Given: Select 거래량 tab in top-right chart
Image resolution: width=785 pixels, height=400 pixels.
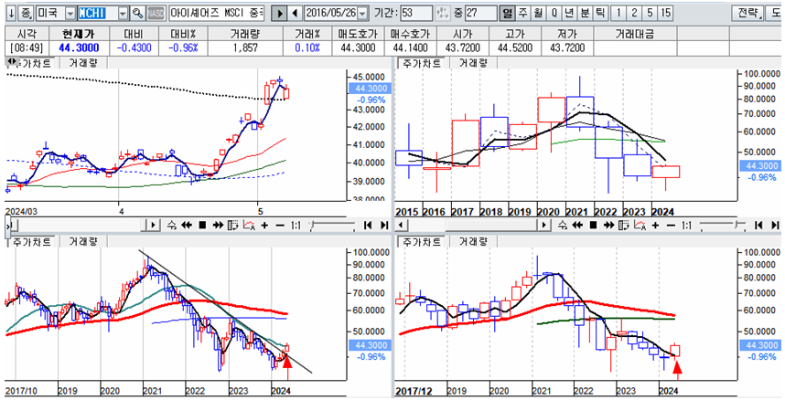Looking at the screenshot, I should 473,63.
